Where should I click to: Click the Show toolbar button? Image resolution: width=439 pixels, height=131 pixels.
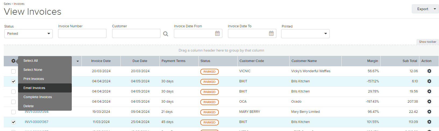point(427,42)
